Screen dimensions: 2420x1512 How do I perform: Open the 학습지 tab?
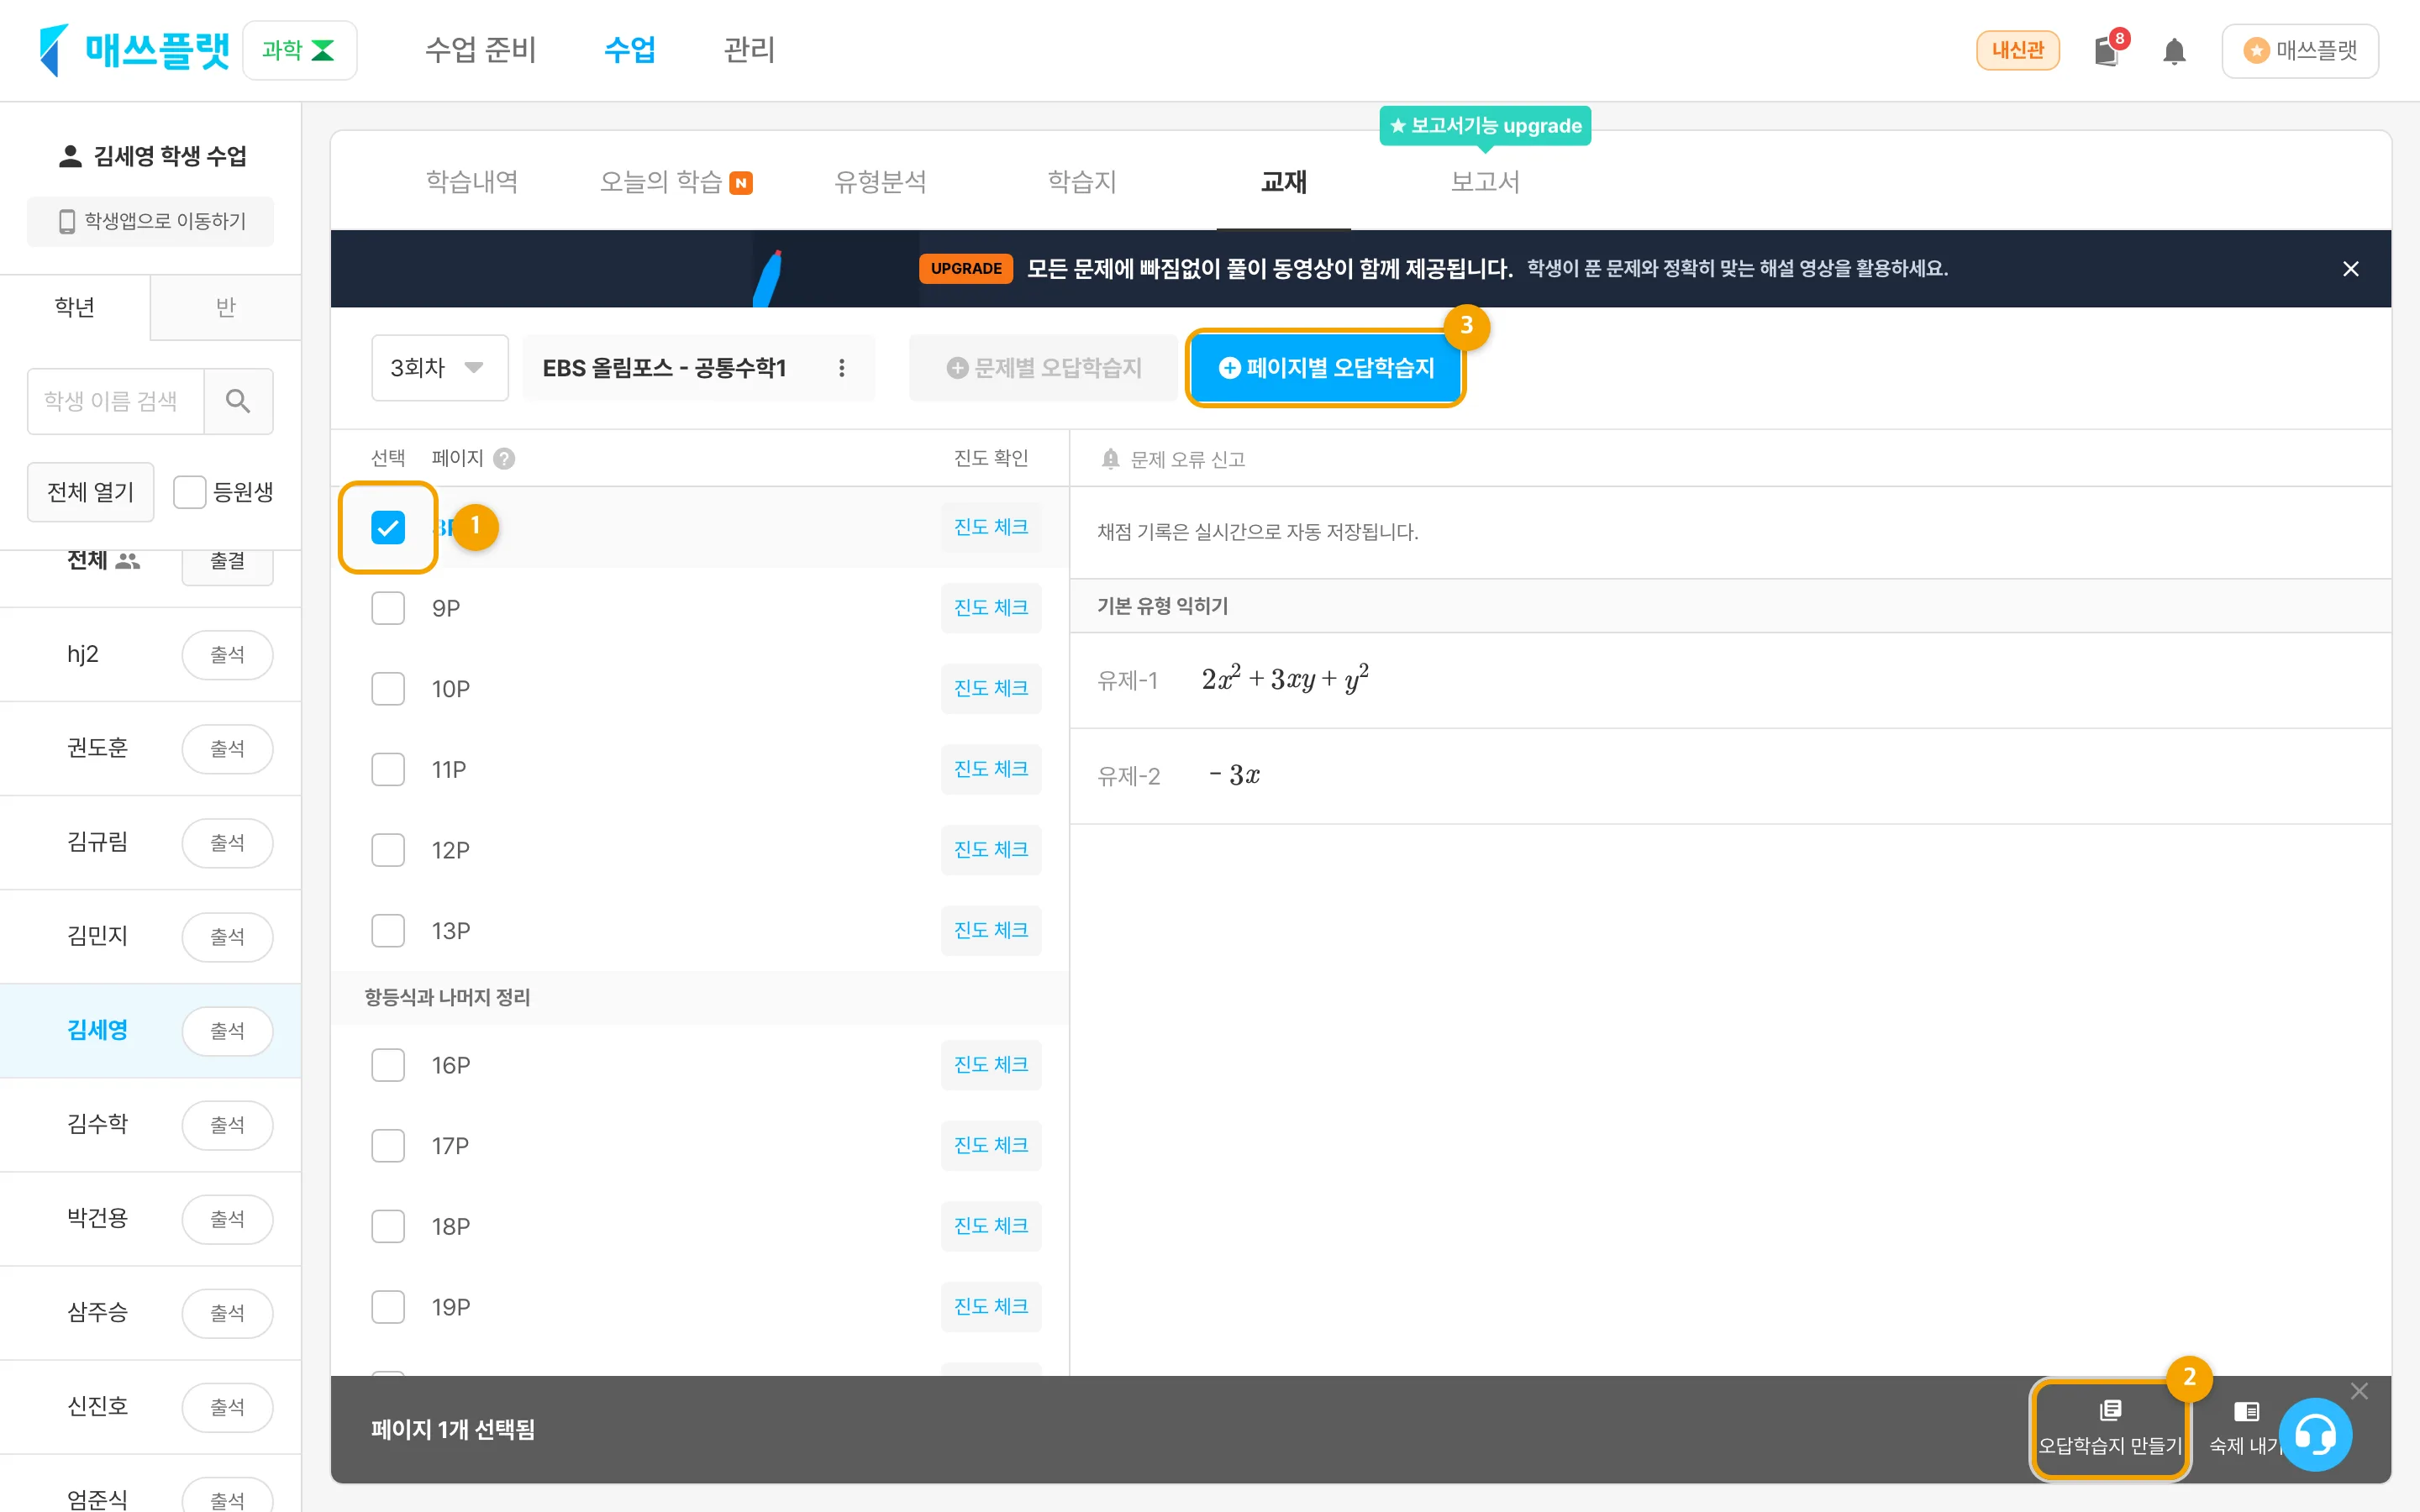pos(1081,181)
